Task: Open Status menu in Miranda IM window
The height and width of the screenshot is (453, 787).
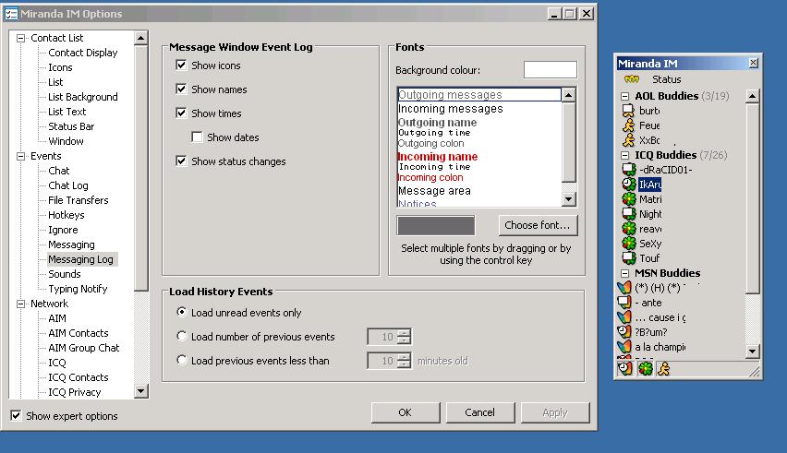Action: pos(667,79)
